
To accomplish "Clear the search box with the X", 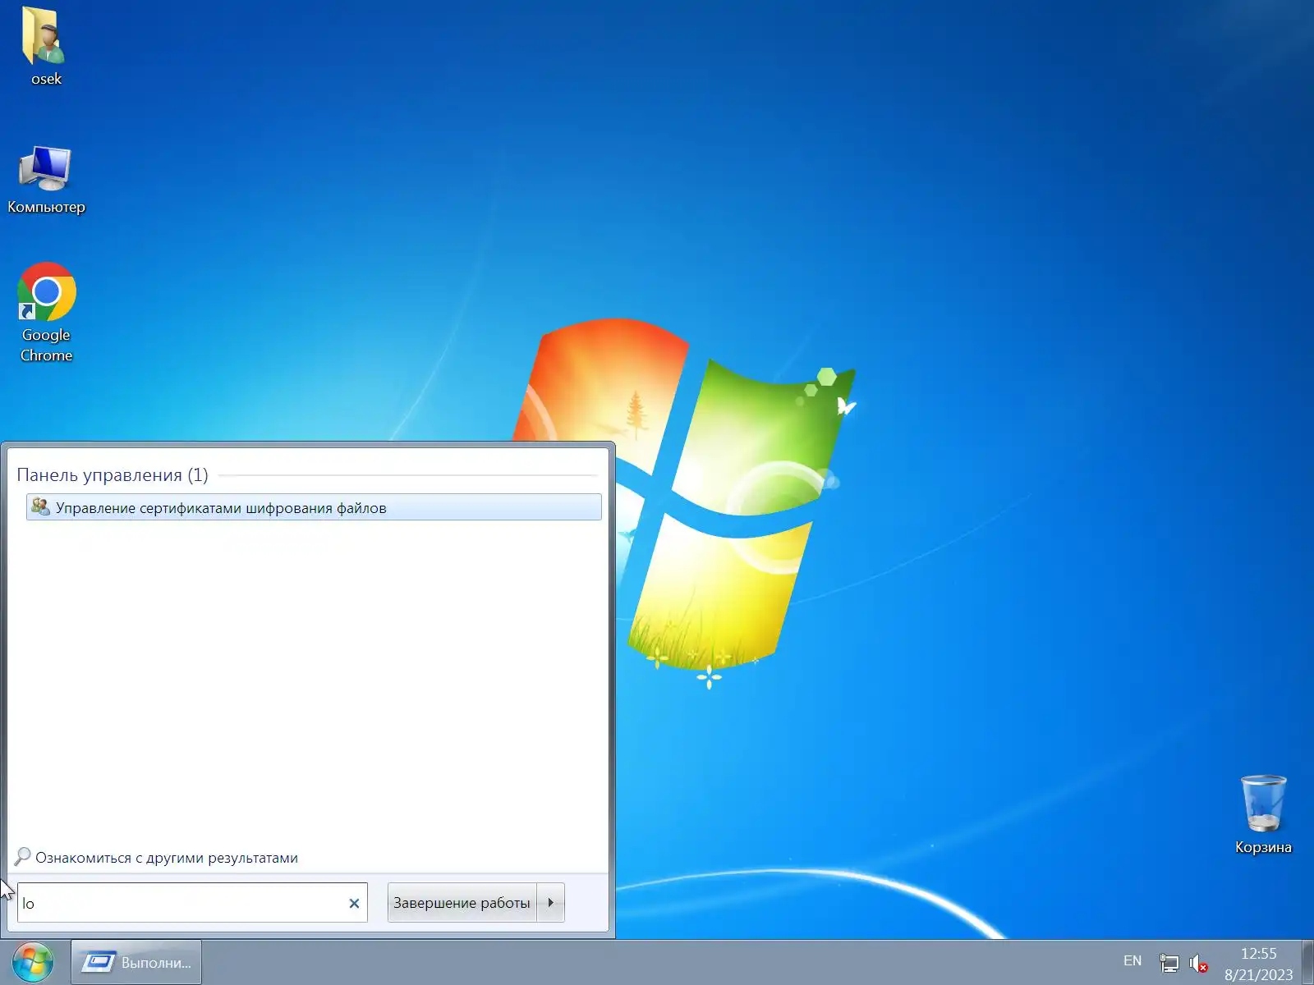I will pos(354,903).
